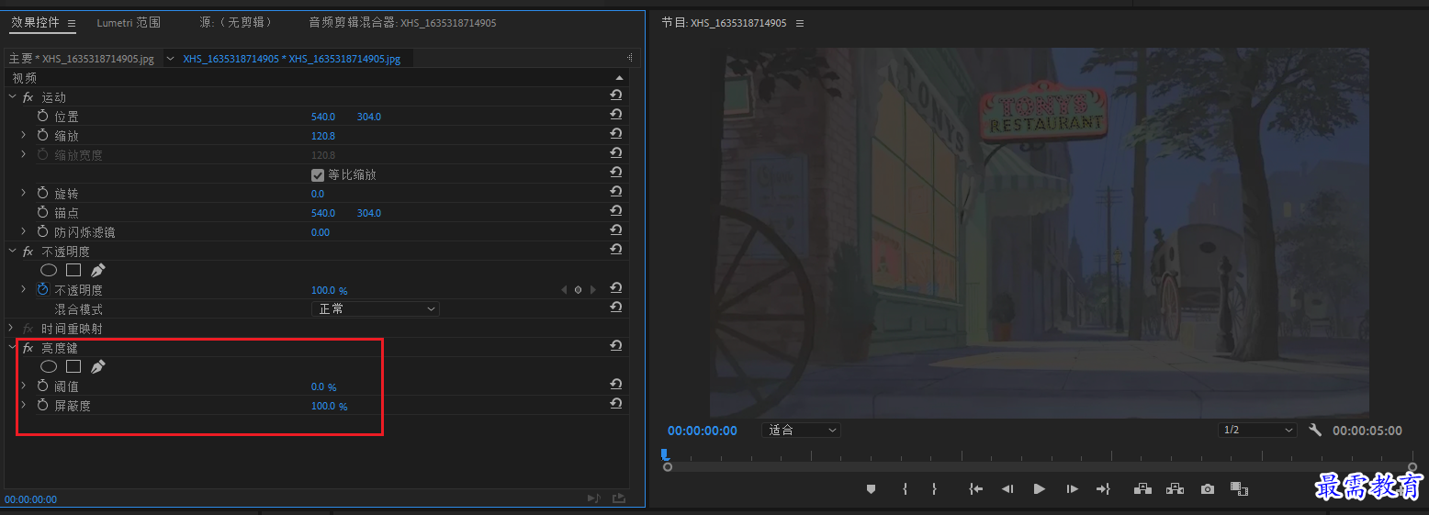Expand the 阈值 threshold parameter
The height and width of the screenshot is (515, 1429).
coord(24,386)
